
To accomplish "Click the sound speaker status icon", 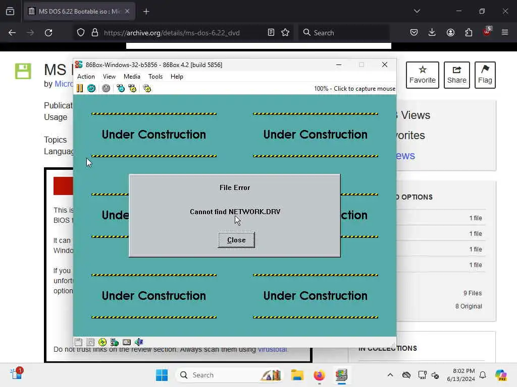I will 139,342.
